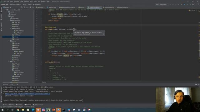The width and height of the screenshot is (200, 112).
Task: Click the Add Configuration button
Action: click(162, 4)
